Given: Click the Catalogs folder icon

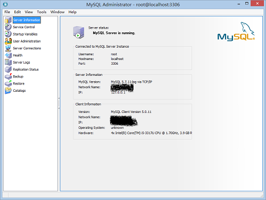Looking at the screenshot, I should [x=8, y=91].
